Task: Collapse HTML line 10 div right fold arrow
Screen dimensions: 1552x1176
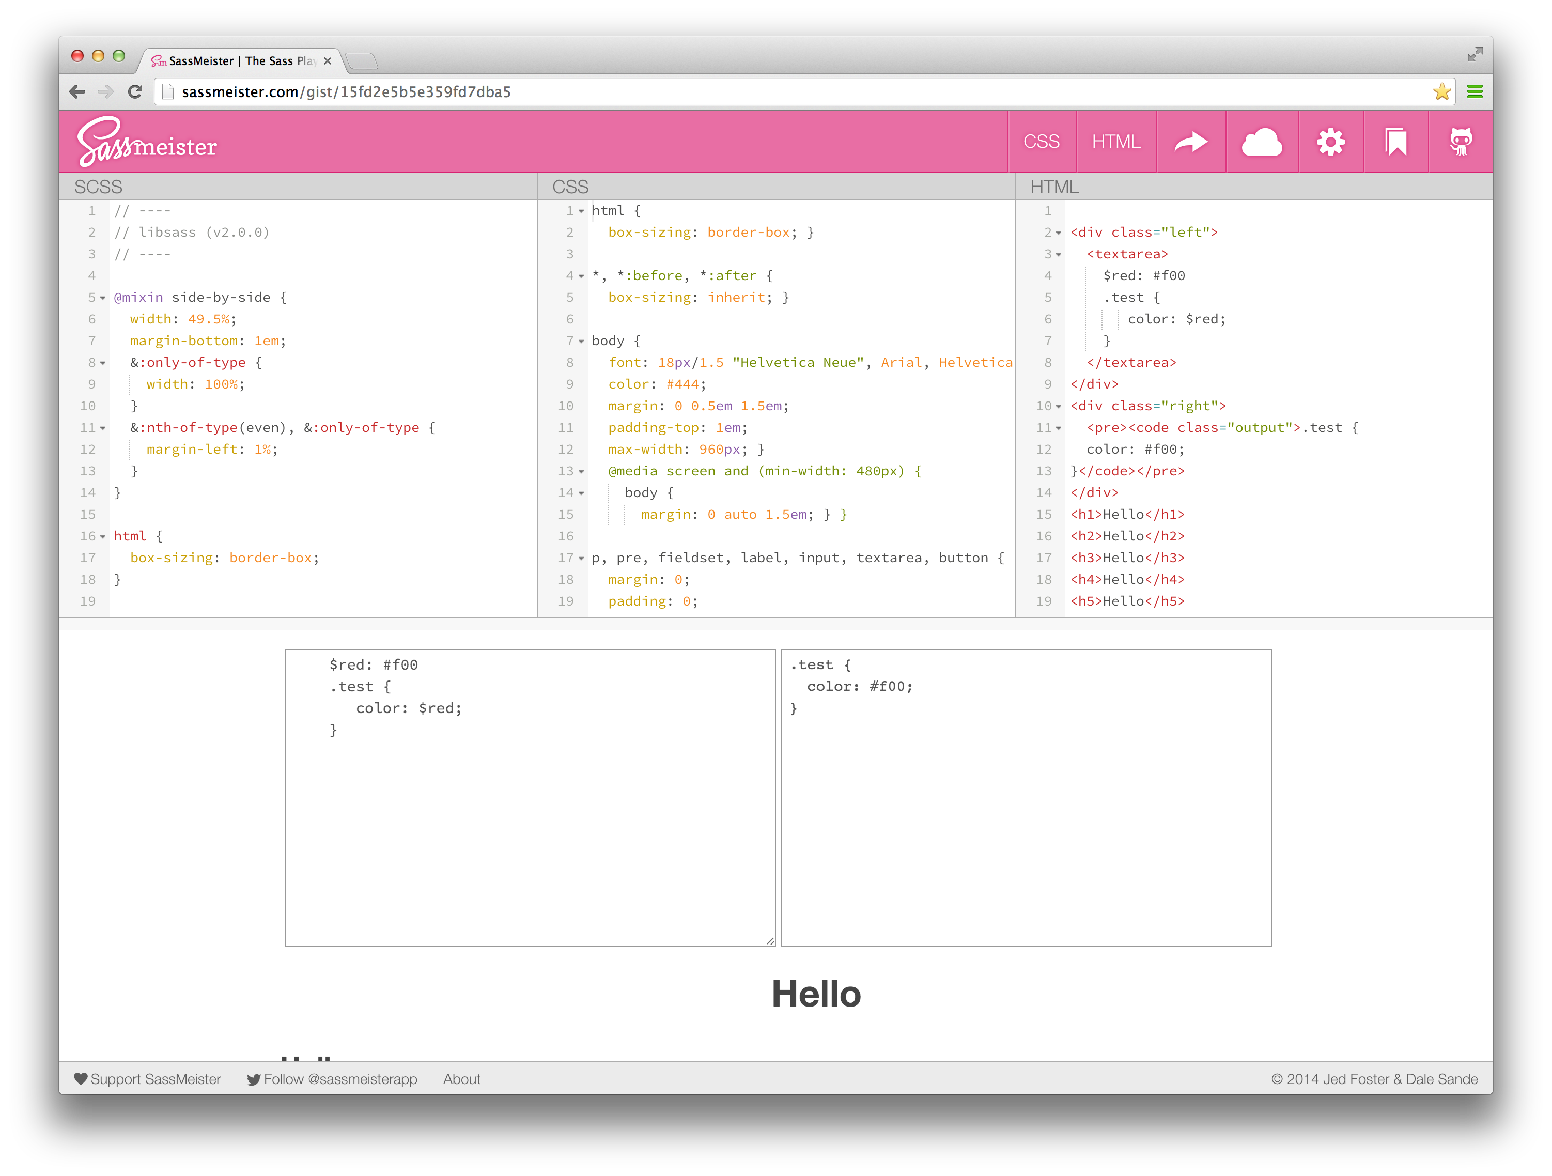Action: [1059, 407]
